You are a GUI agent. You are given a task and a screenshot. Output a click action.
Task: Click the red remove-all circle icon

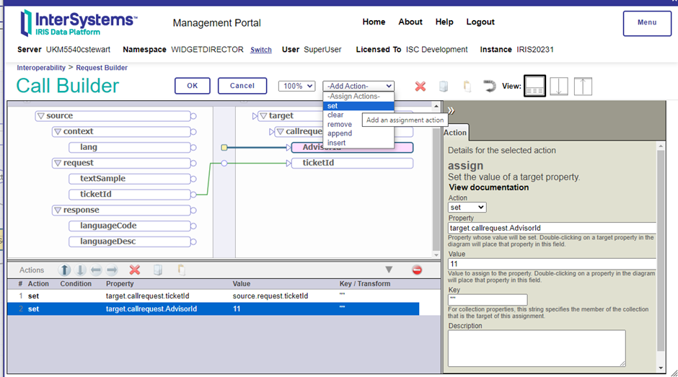click(x=417, y=270)
